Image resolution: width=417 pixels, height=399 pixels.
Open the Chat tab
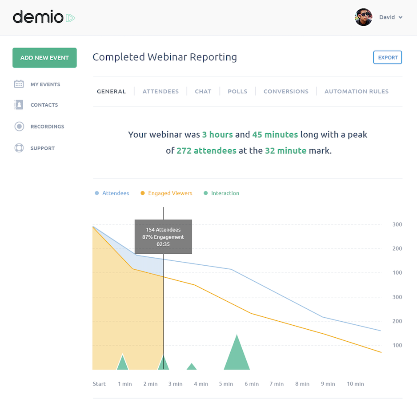[x=203, y=92]
